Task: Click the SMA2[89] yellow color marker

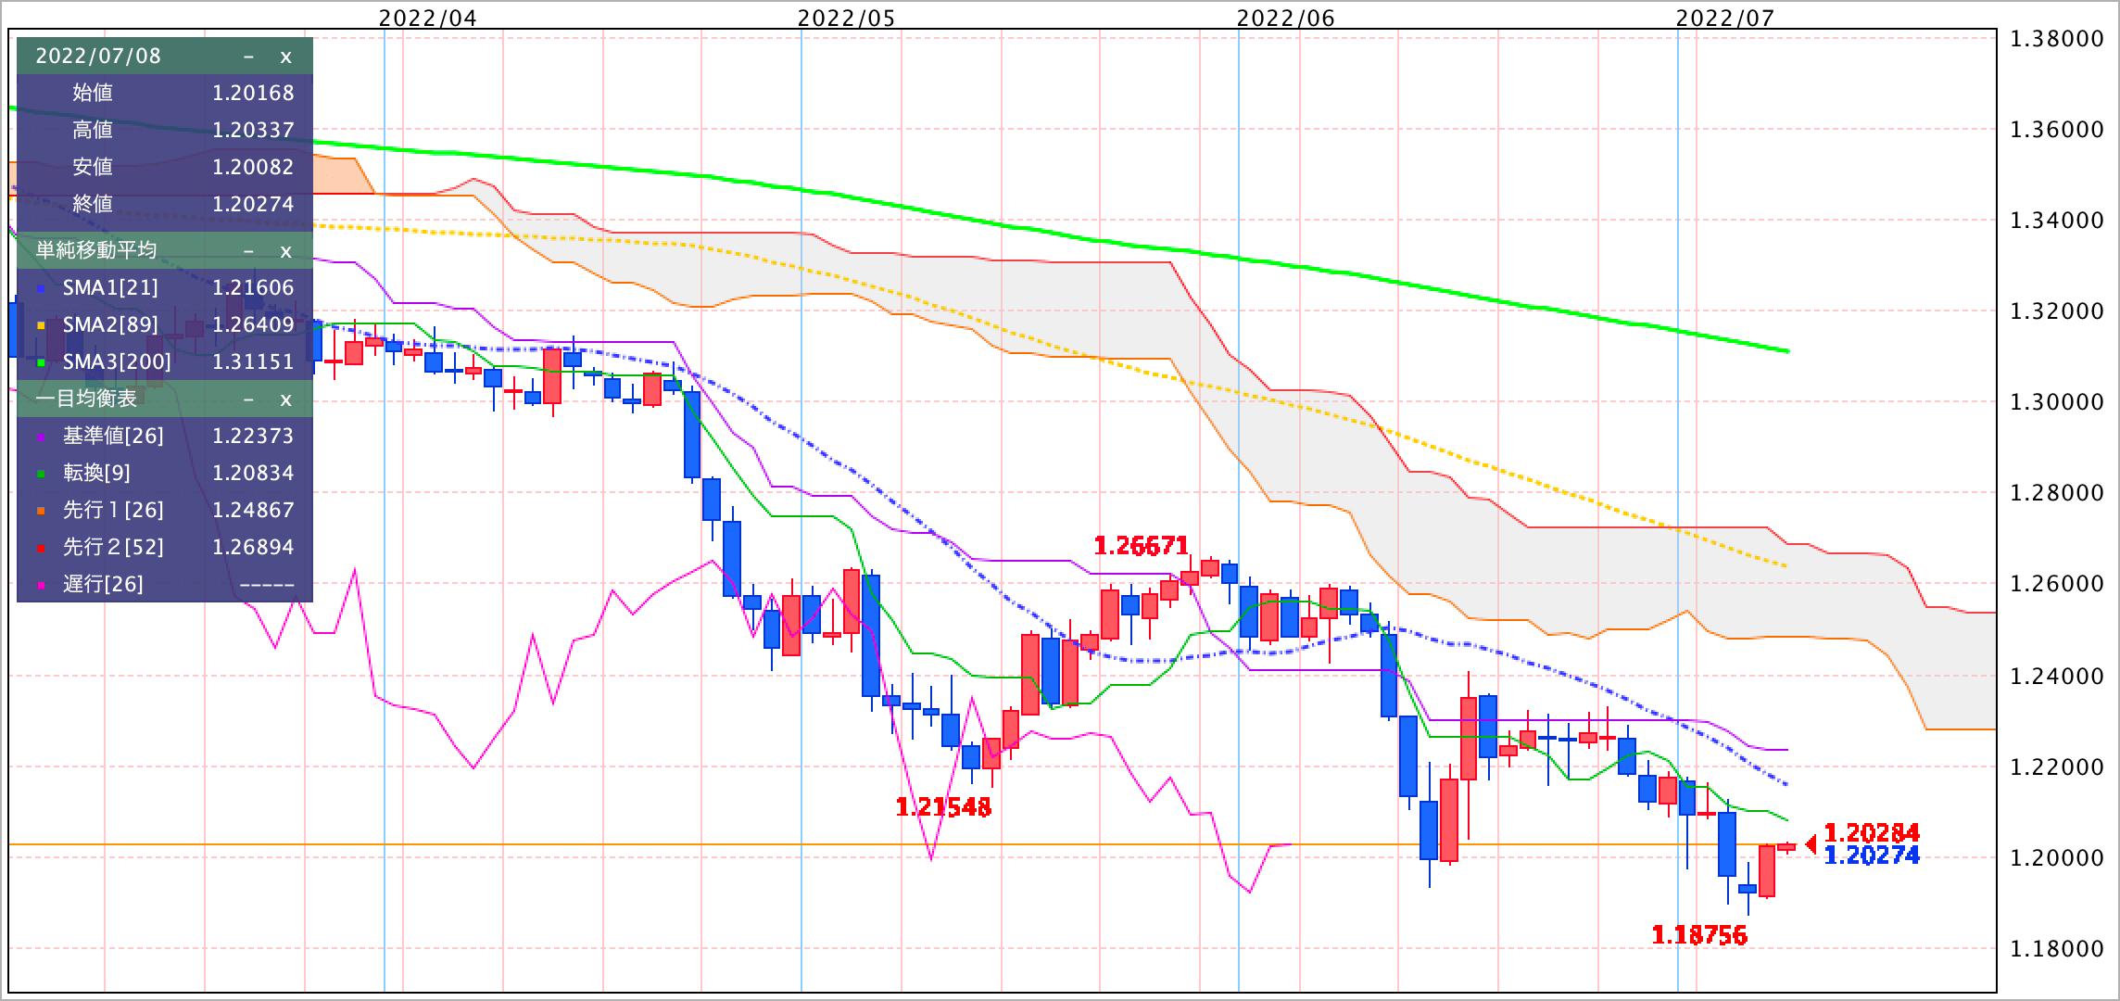Action: point(41,325)
